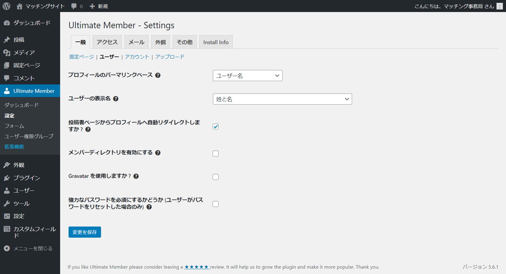This screenshot has width=506, height=274.
Task: Click the 投稿 pushpin icon
Action: (7, 39)
